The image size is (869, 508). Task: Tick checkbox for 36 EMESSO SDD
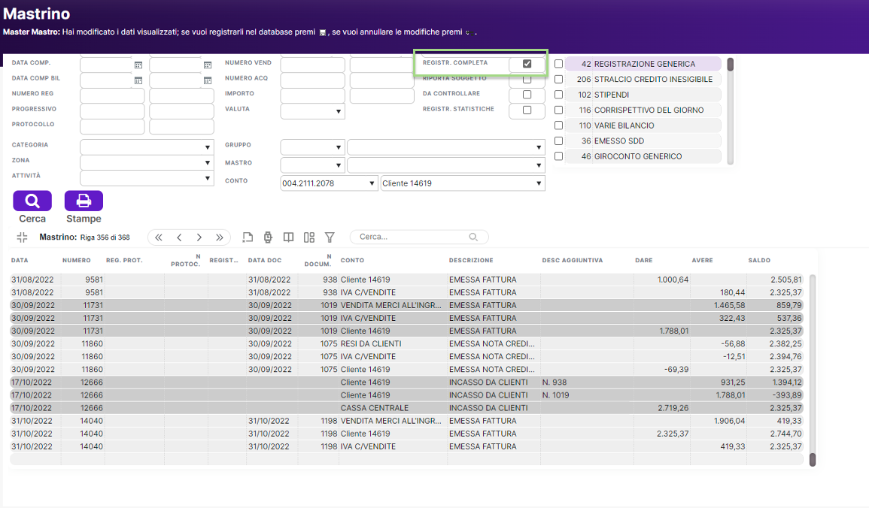[x=558, y=141]
